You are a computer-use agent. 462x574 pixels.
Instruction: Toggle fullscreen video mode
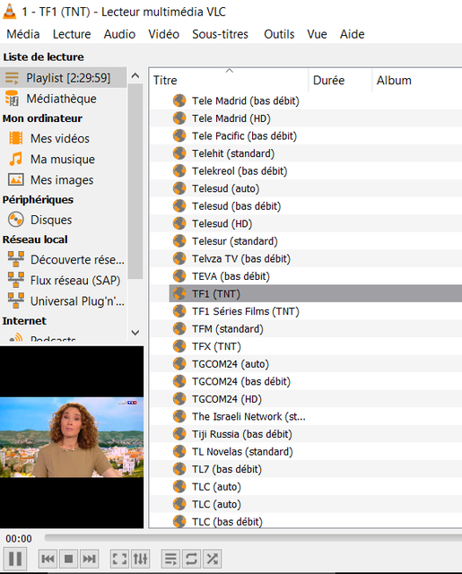[x=119, y=559]
